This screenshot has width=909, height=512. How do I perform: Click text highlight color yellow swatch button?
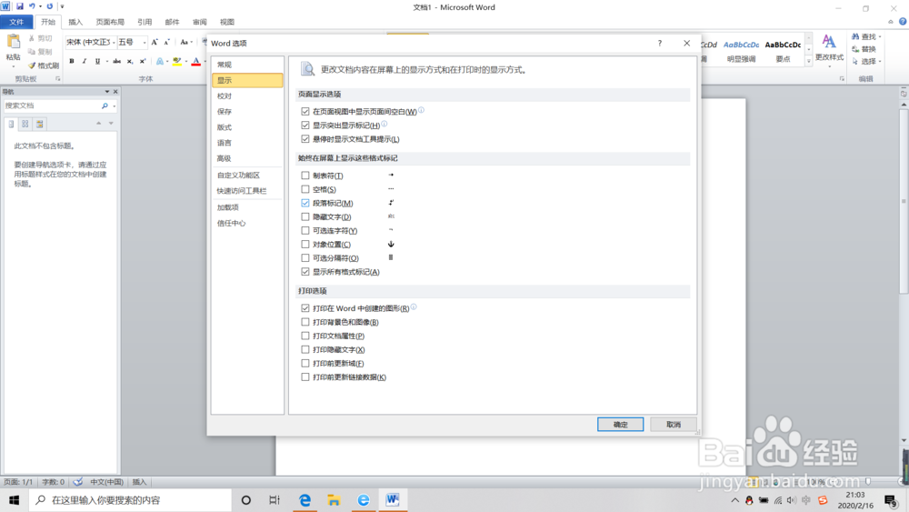(177, 61)
